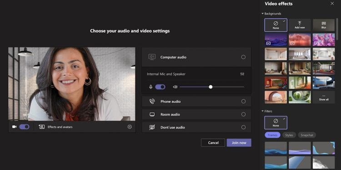Toggle the microphone switch
Screen dimensions: 341x170
tap(160, 87)
